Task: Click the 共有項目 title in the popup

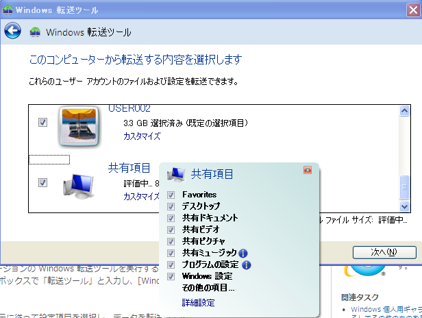Action: (212, 174)
